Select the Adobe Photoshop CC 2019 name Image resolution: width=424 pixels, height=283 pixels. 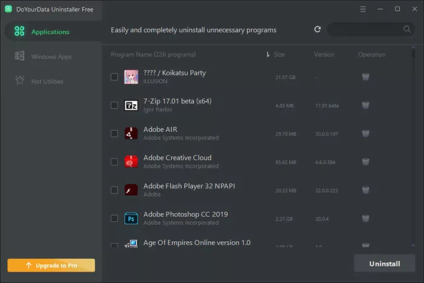click(185, 215)
